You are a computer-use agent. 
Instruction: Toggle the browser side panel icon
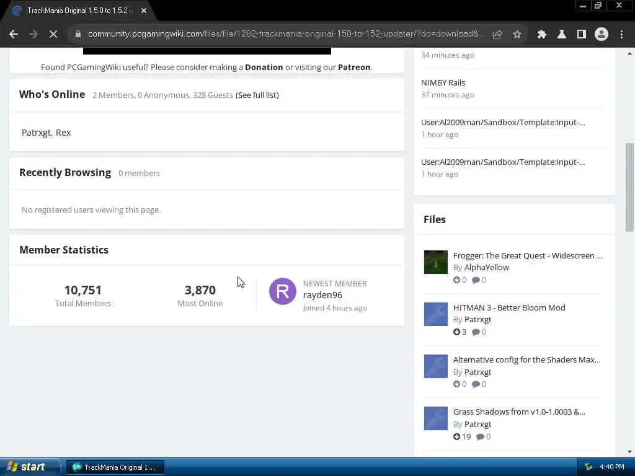581,35
